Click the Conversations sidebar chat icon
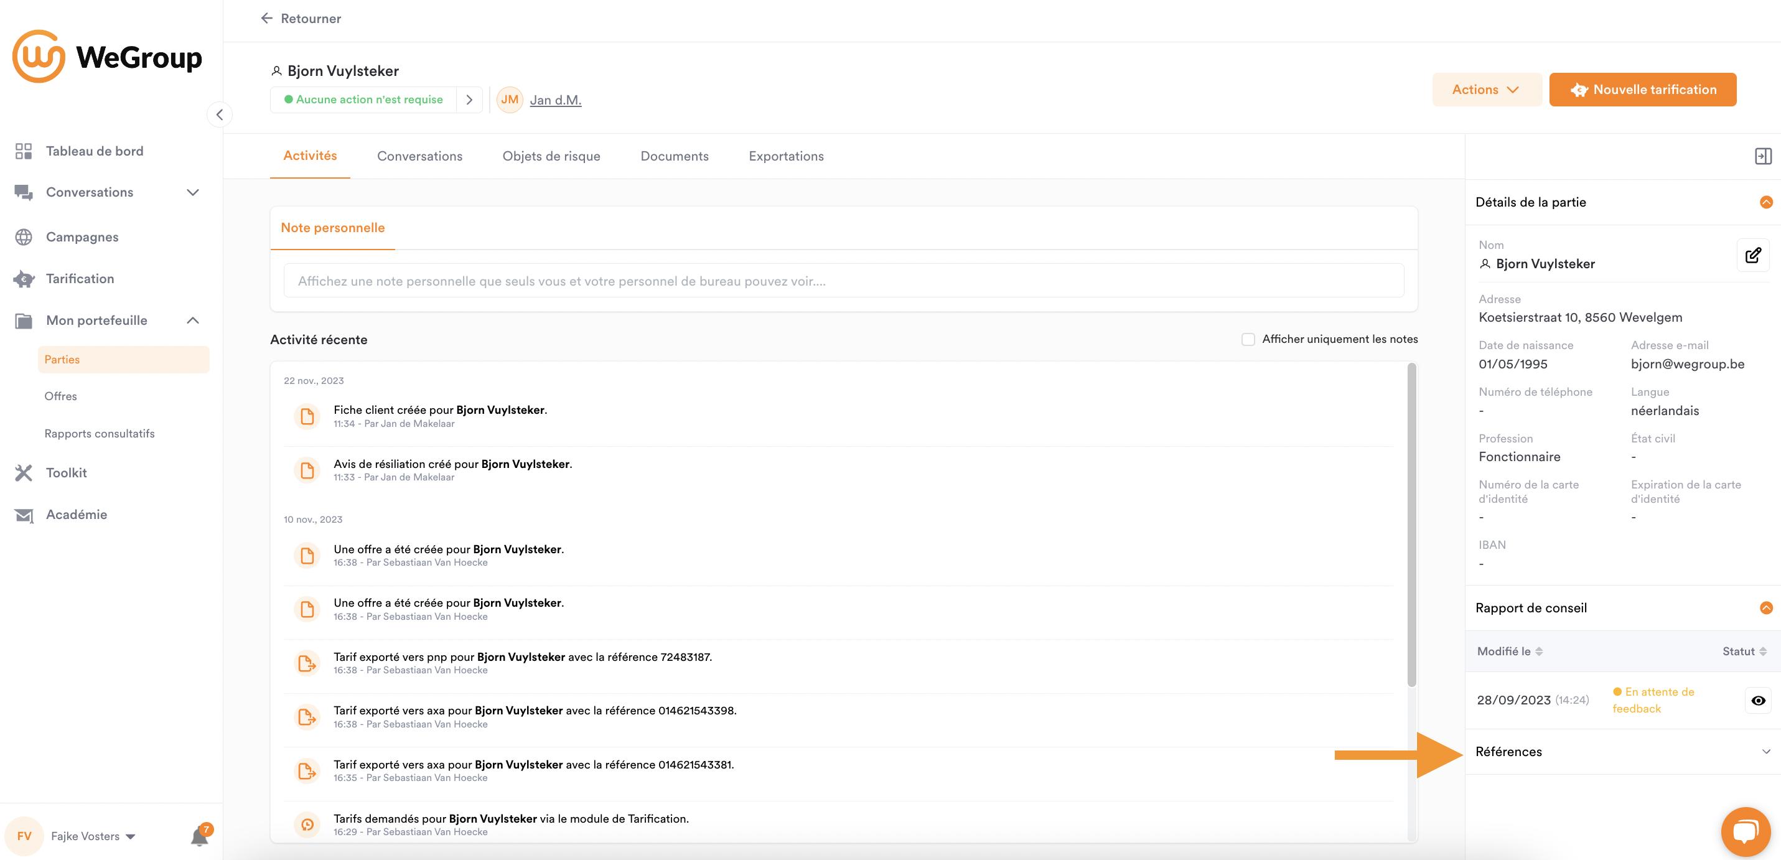 [x=24, y=192]
